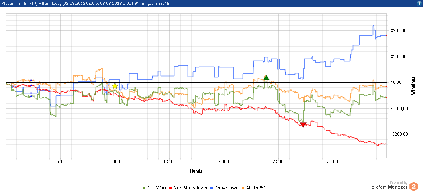This screenshot has width=423, height=193.
Task: Click the help question mark icon
Action: 419,3
